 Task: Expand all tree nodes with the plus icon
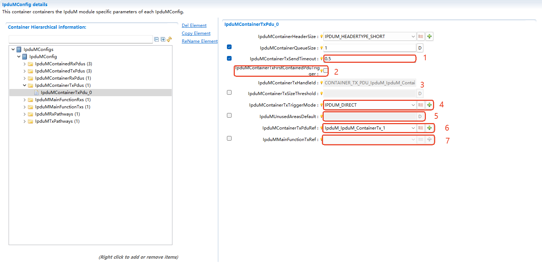[162, 39]
